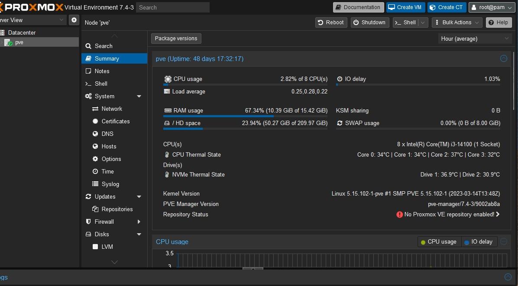The width and height of the screenshot is (518, 286).
Task: Click the magnifier icon beside Search
Action: tap(88, 46)
